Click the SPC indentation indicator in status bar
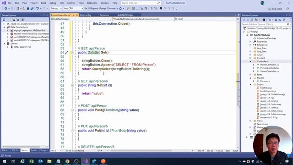The height and width of the screenshot is (165, 293). [x=228, y=151]
